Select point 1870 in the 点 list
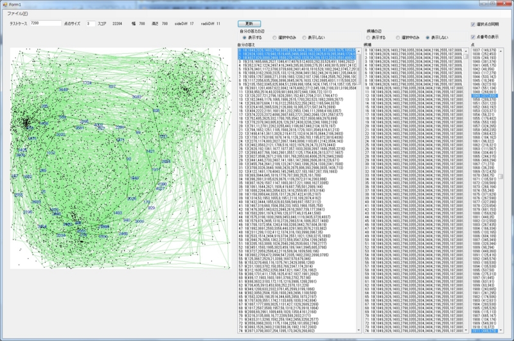The height and width of the screenshot is (341, 514). click(x=484, y=175)
